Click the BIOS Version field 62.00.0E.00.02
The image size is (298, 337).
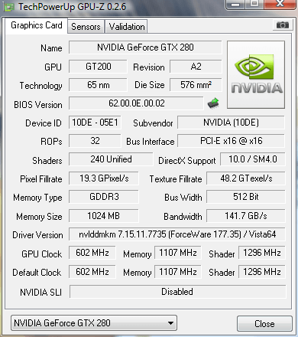point(136,103)
